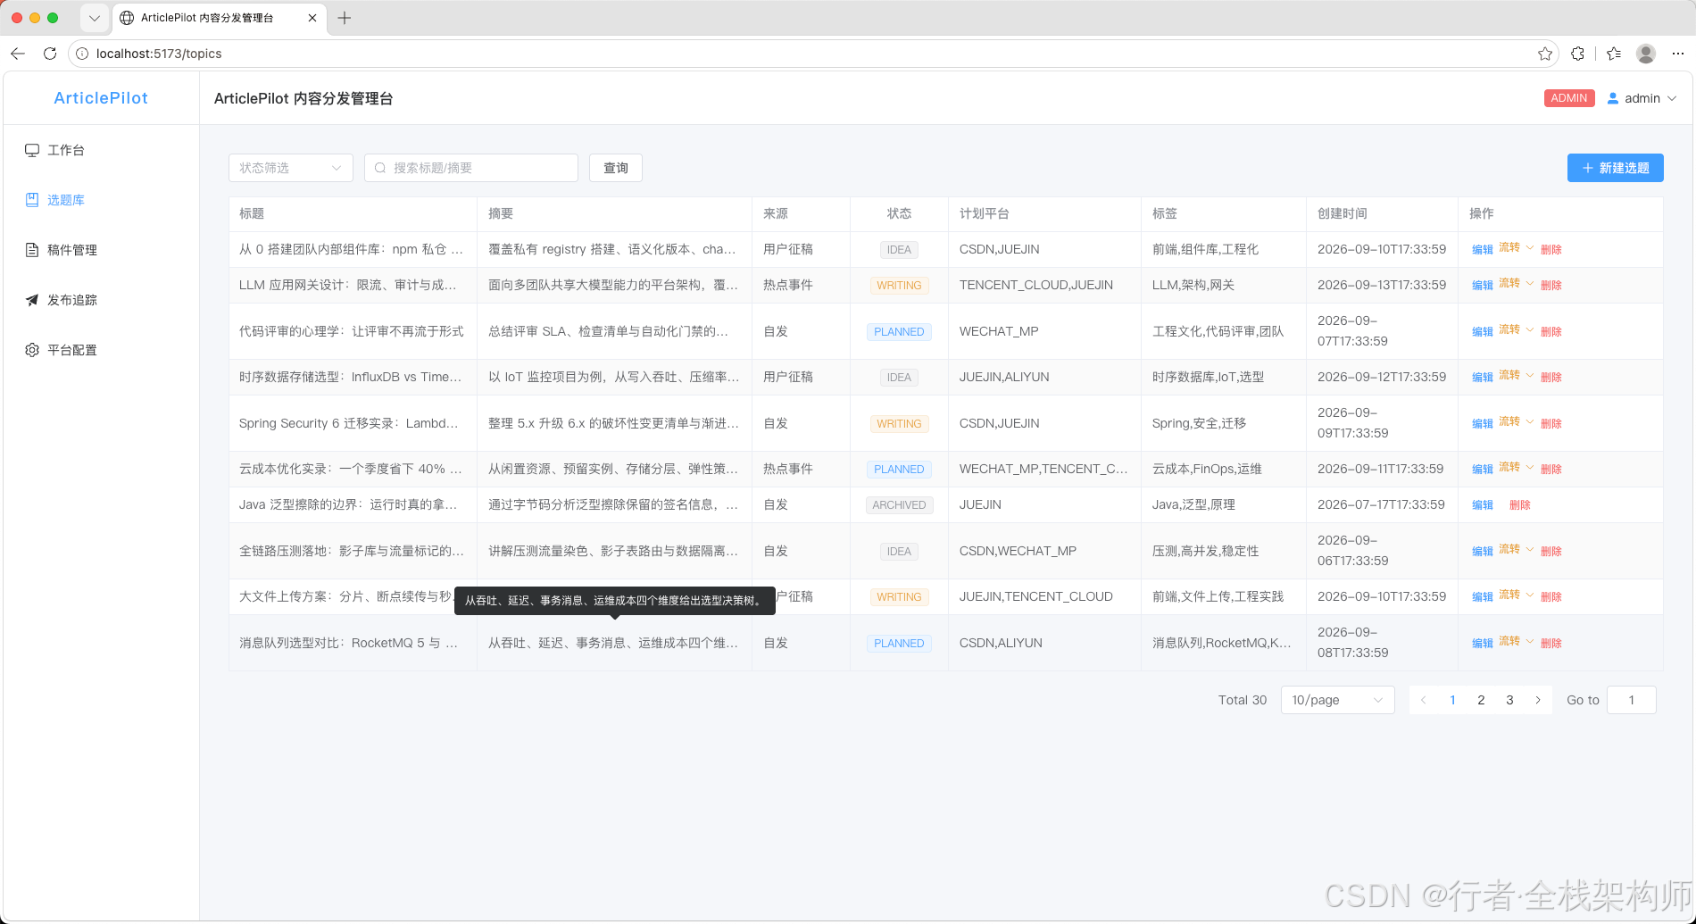Open 流转 dropdown for 全链路压测落地 row
The image size is (1696, 924).
[x=1516, y=550]
